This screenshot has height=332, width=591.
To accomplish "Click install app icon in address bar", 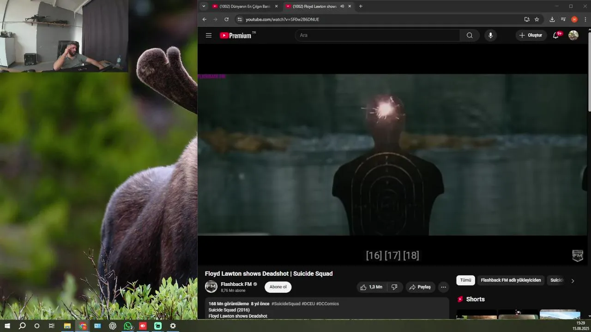I will point(527,19).
